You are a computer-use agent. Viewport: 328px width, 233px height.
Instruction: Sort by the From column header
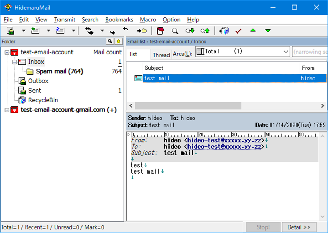coord(313,68)
